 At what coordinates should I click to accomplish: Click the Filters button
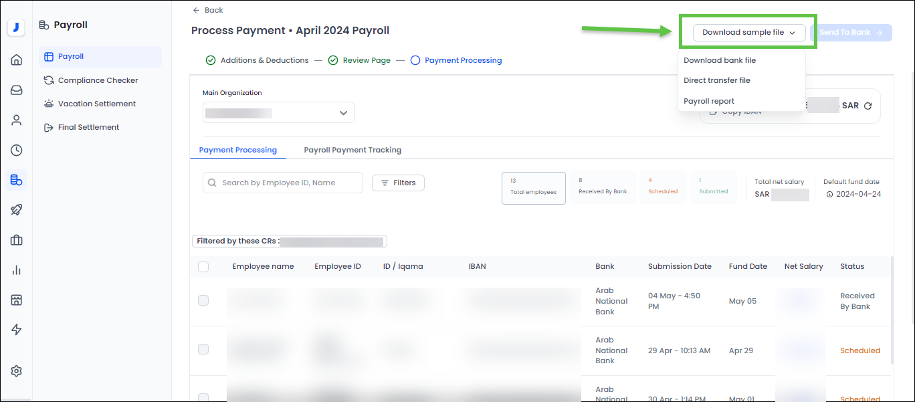398,183
